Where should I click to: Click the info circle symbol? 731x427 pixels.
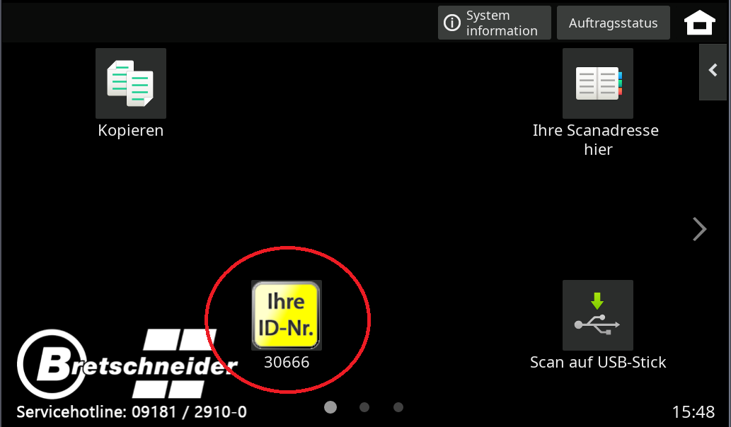(x=451, y=23)
